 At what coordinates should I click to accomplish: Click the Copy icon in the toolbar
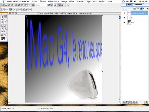coord(19,5)
